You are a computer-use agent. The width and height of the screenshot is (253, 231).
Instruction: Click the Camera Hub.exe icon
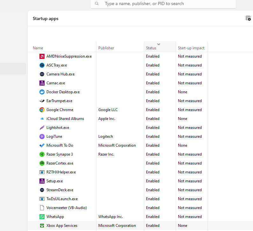[42, 74]
